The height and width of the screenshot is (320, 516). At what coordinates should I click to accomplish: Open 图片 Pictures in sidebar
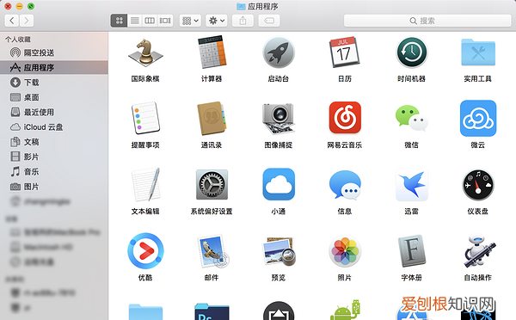pyautogui.click(x=54, y=187)
